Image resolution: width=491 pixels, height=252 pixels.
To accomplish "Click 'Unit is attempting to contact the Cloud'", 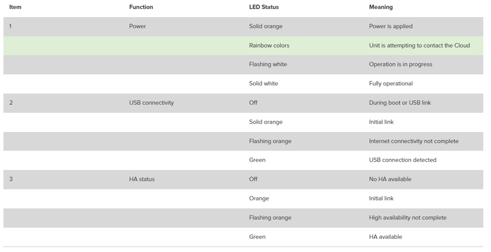I will [419, 46].
